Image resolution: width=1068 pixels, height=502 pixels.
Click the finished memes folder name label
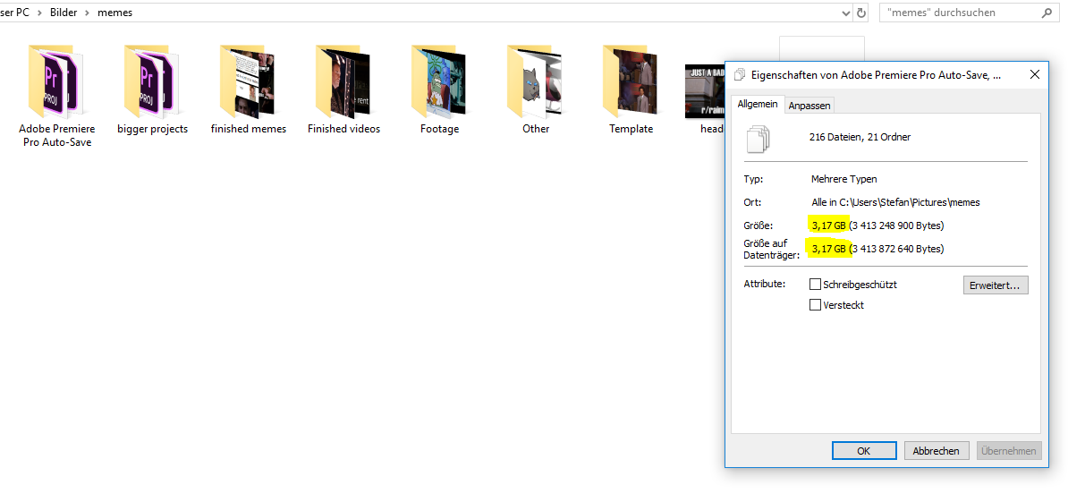249,129
